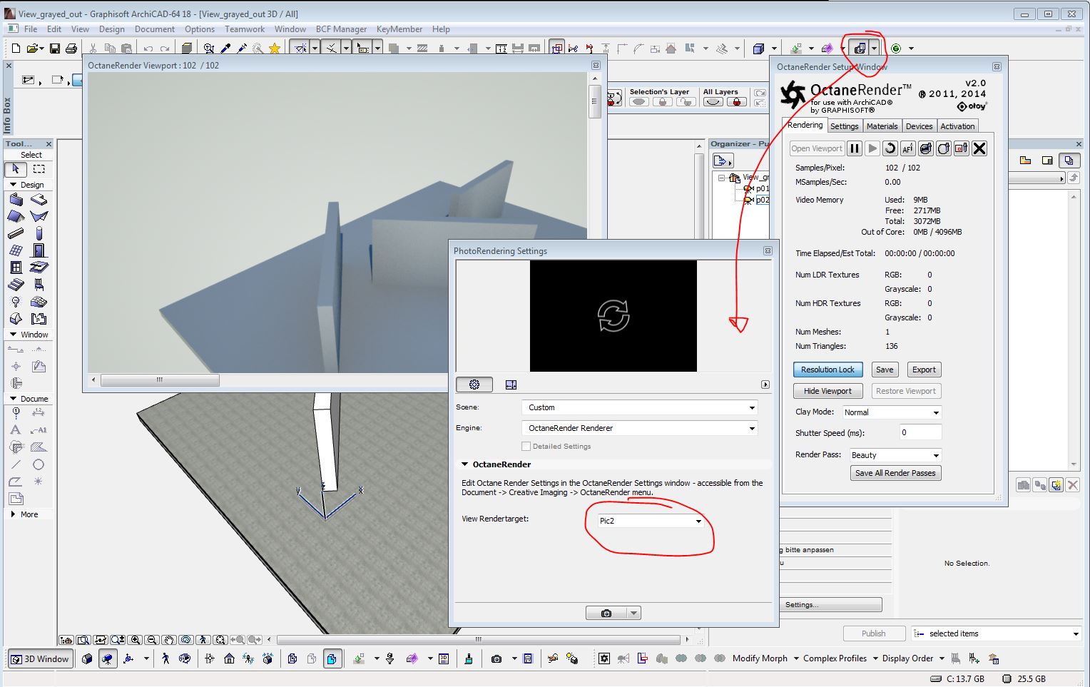Collapse the Design group in the Toolbox
The height and width of the screenshot is (687, 1090).
pos(13,185)
